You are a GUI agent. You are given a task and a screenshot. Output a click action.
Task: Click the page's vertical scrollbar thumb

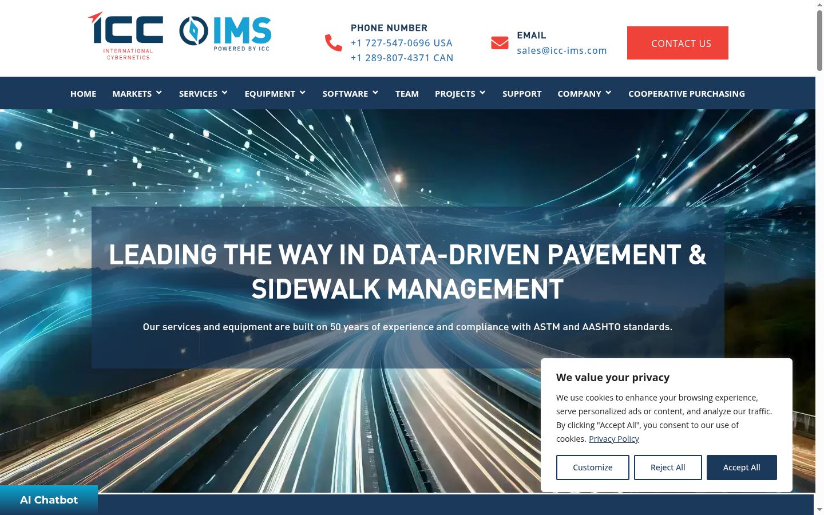(819, 40)
